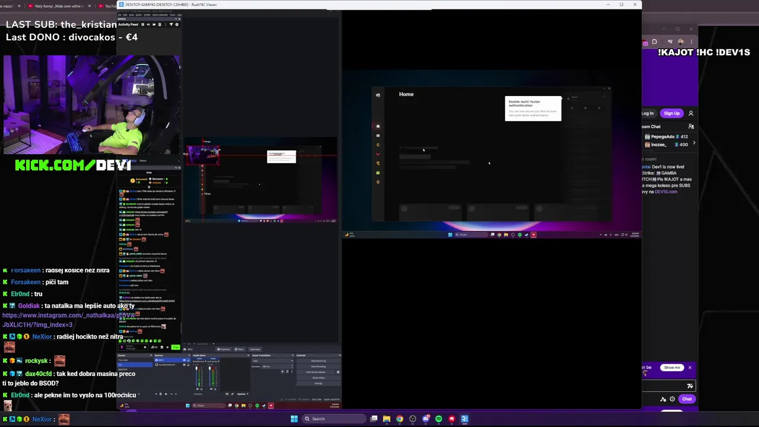Screen dimensions: 759x427
Task: Click the Home heading in remote app
Action: pos(406,94)
